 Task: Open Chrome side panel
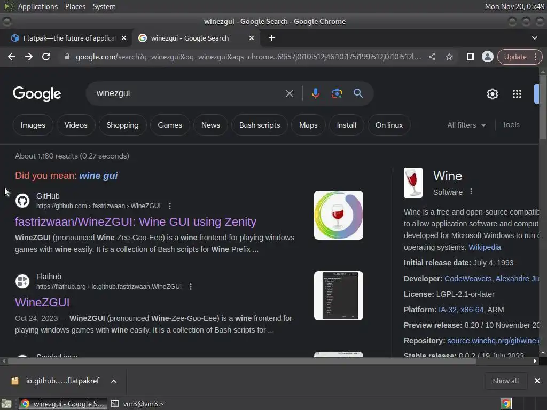click(x=470, y=57)
